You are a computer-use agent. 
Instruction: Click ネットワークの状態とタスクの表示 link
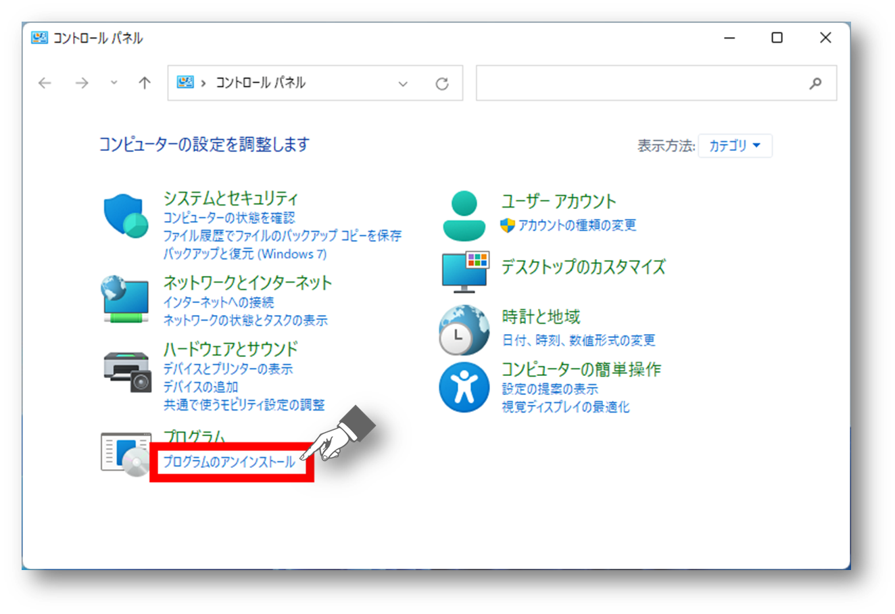pyautogui.click(x=245, y=320)
